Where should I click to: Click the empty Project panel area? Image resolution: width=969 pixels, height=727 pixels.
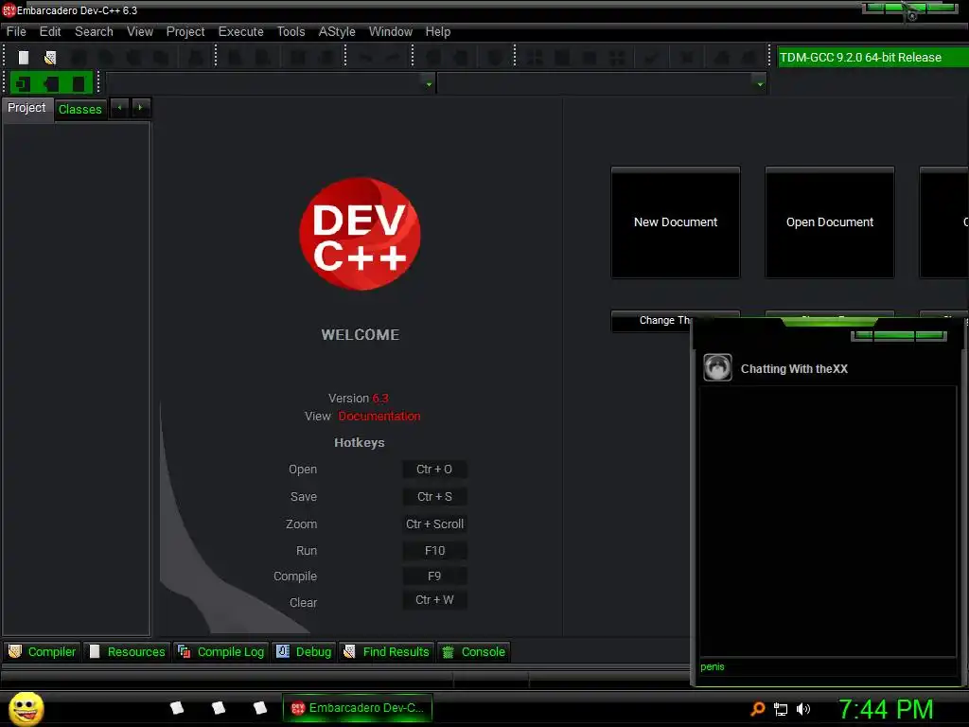[x=77, y=379]
